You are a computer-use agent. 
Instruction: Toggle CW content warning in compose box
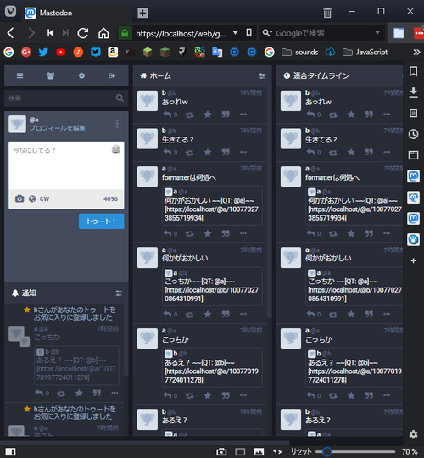point(44,199)
